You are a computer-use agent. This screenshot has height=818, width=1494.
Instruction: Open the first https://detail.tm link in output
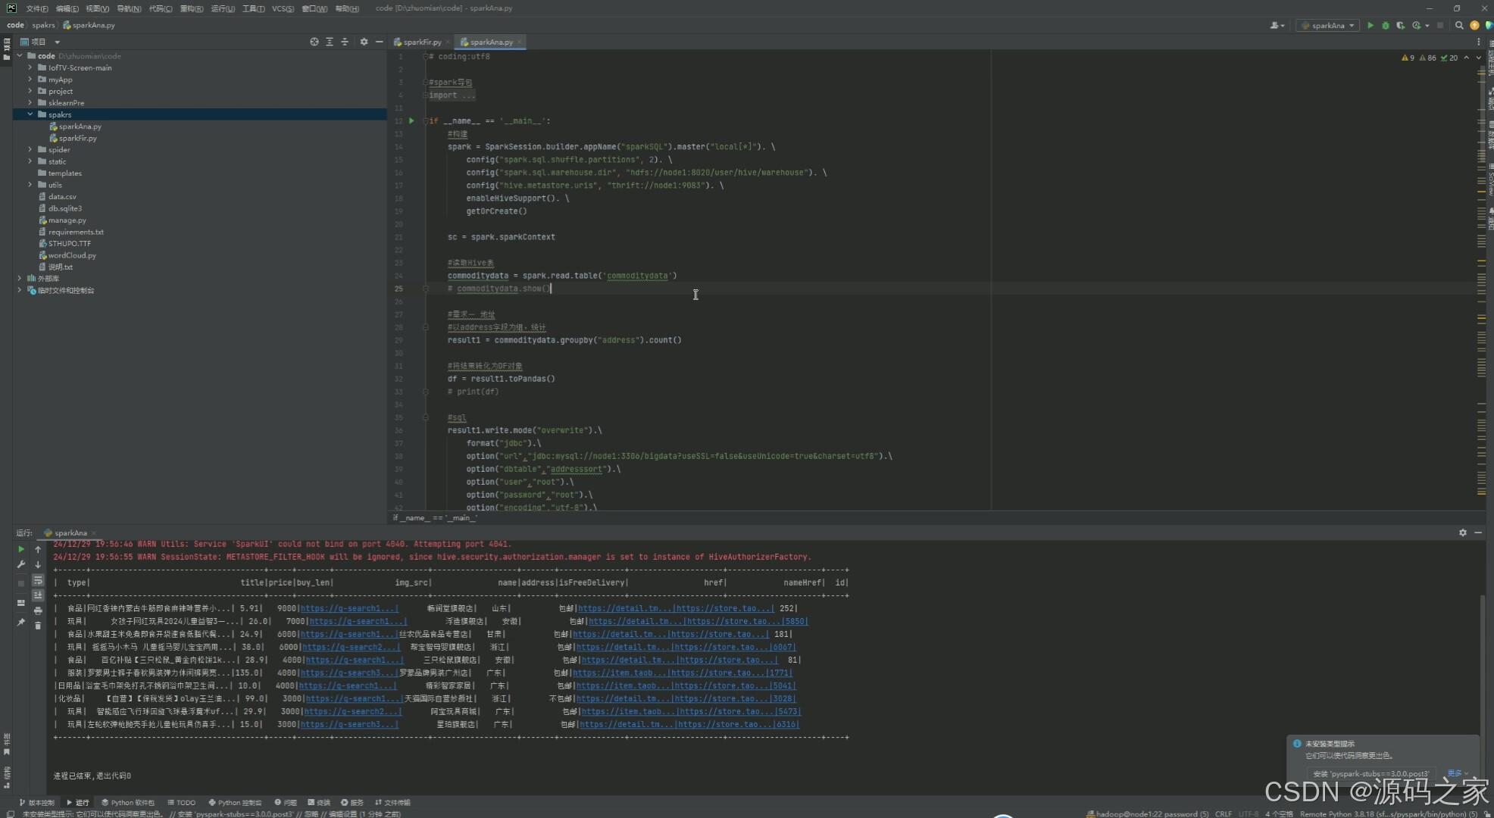click(x=624, y=608)
